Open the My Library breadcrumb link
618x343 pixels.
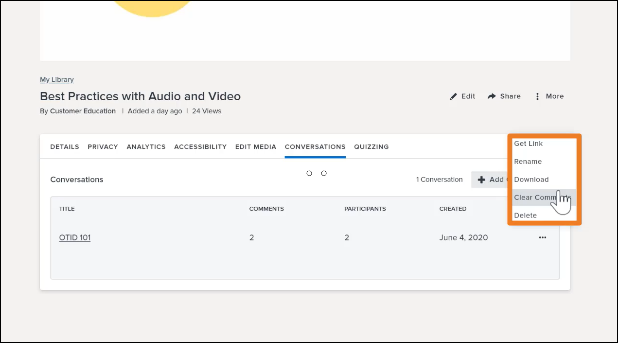coord(57,79)
